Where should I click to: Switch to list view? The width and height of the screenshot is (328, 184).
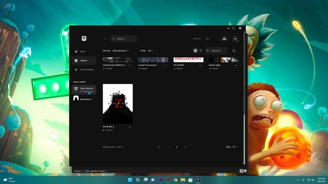pos(200,51)
